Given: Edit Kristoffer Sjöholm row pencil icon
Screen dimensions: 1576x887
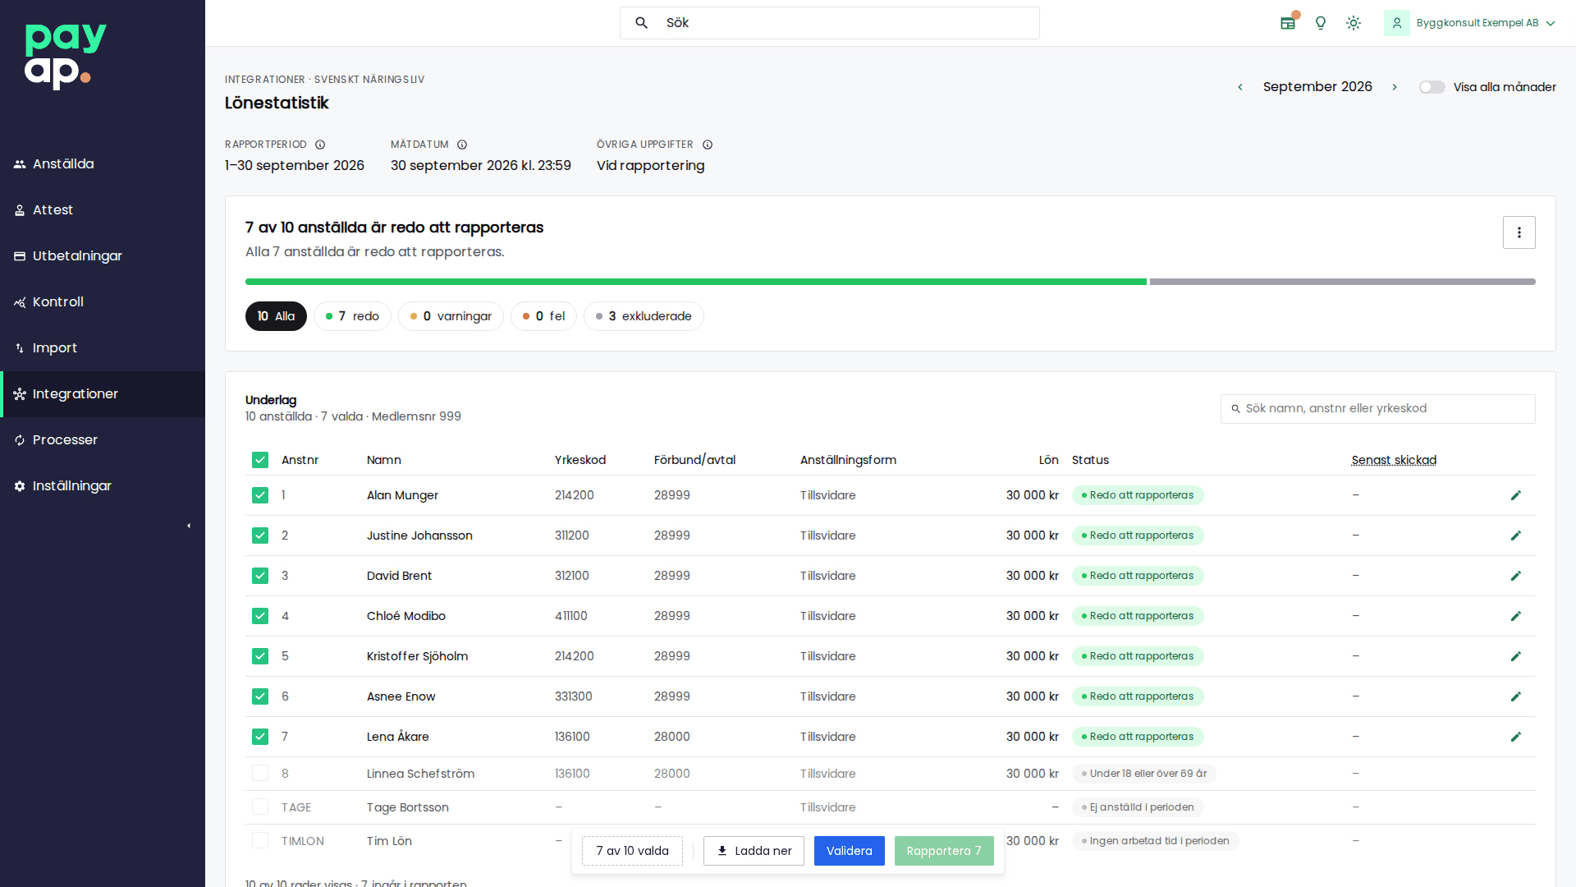Looking at the screenshot, I should 1516,656.
